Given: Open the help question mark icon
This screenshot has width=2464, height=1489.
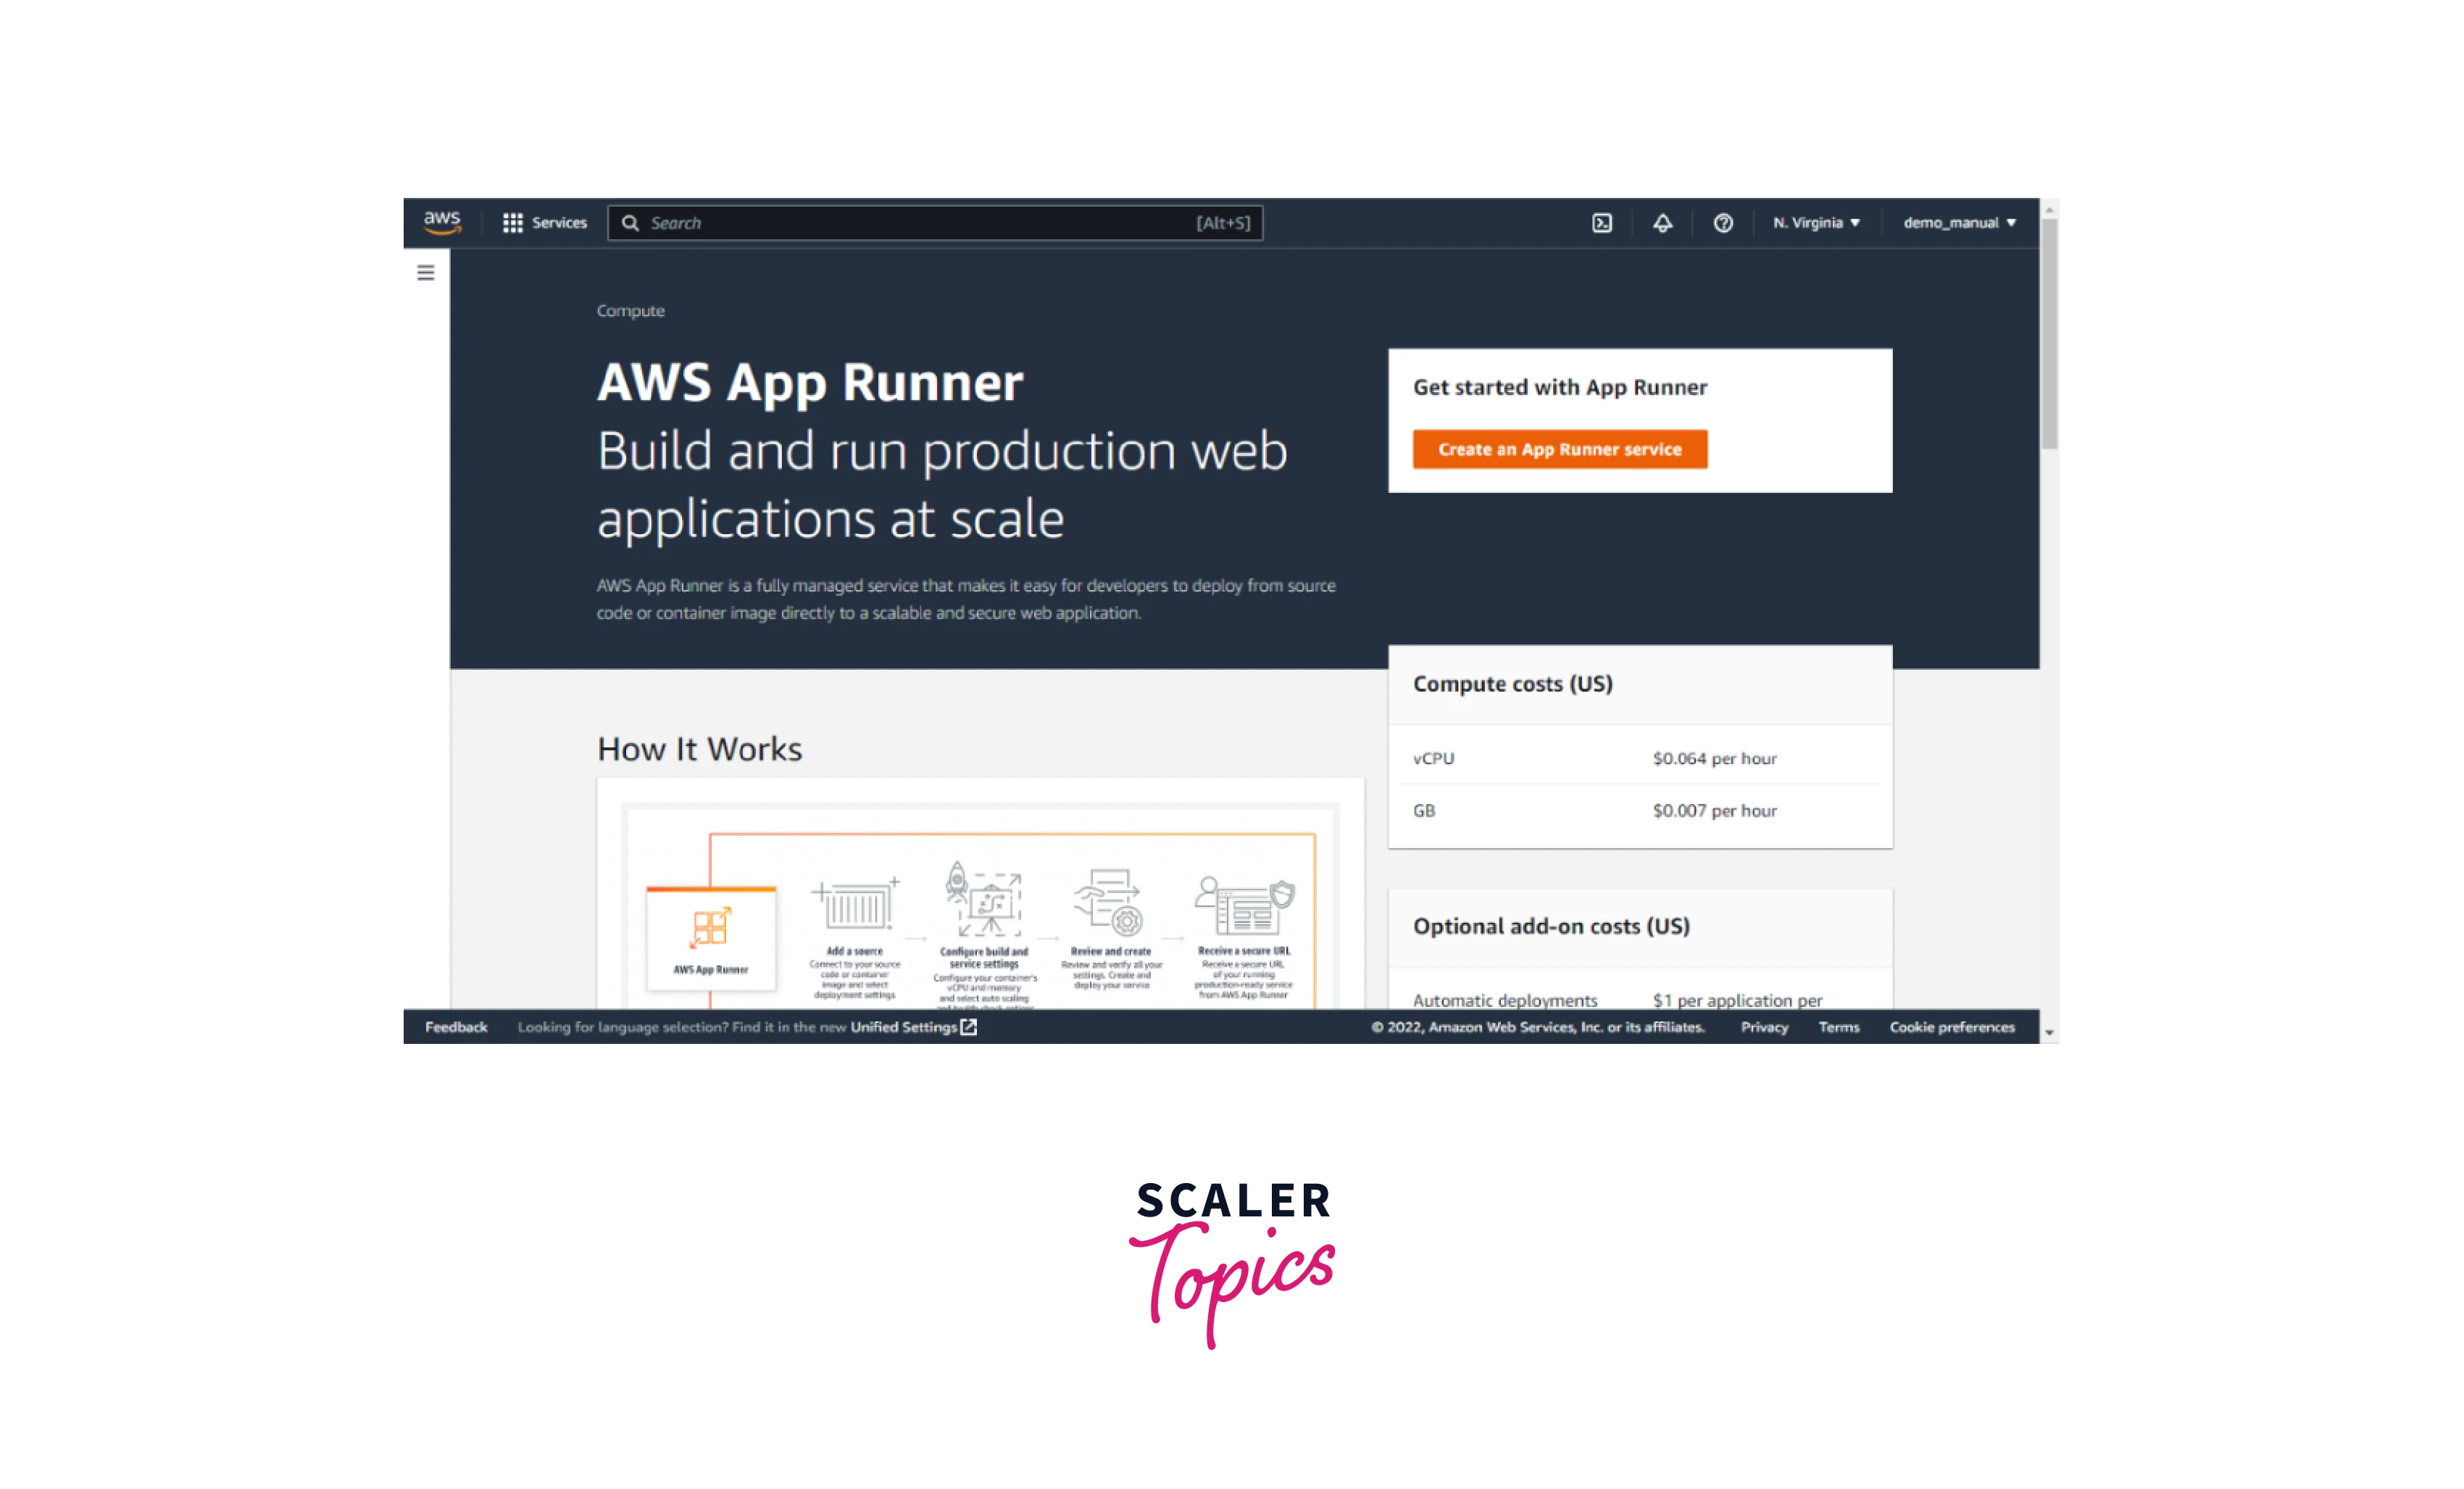Looking at the screenshot, I should click(1723, 223).
